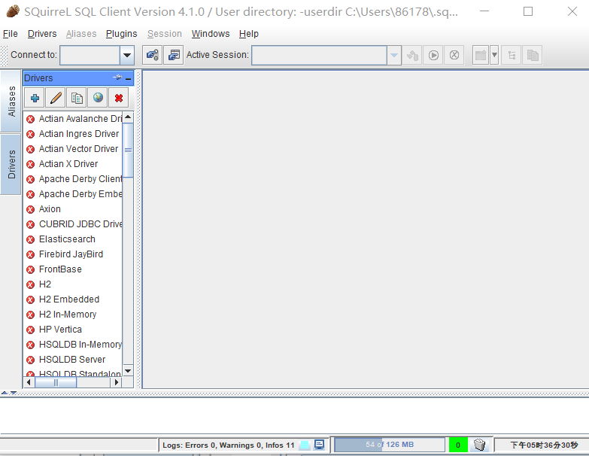Open the Session menu
Viewport: 589px width, 456px height.
[x=165, y=34]
